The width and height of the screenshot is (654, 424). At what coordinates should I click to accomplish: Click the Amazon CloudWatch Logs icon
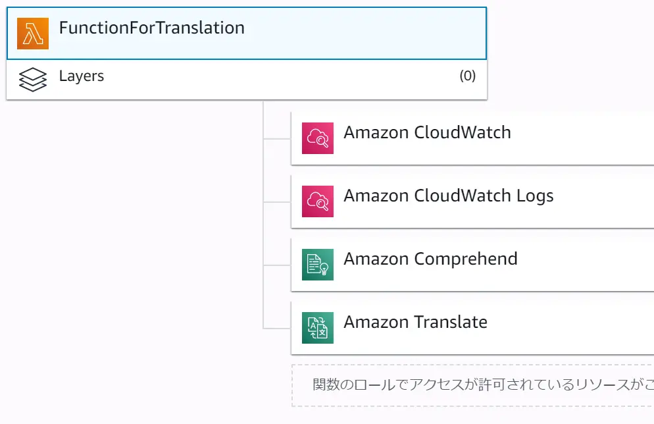(x=318, y=201)
